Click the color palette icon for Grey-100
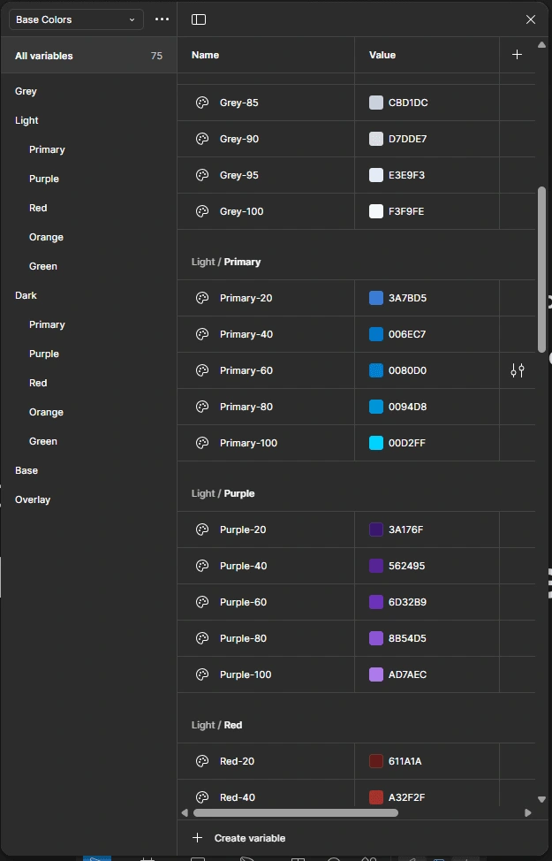Image resolution: width=552 pixels, height=861 pixels. click(202, 211)
